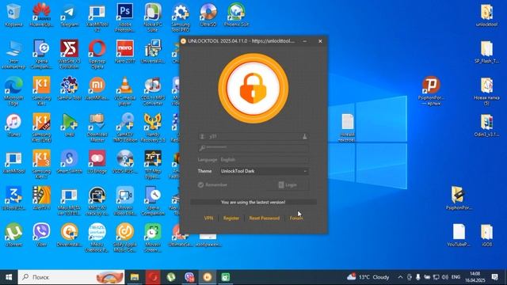The image size is (507, 285).
Task: Open the Phoenix Suit shortcut
Action: (236, 15)
